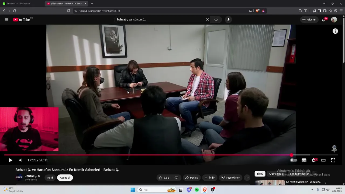Select the Aramanızdan filter chip
Image resolution: width=345 pixels, height=194 pixels.
click(x=277, y=174)
